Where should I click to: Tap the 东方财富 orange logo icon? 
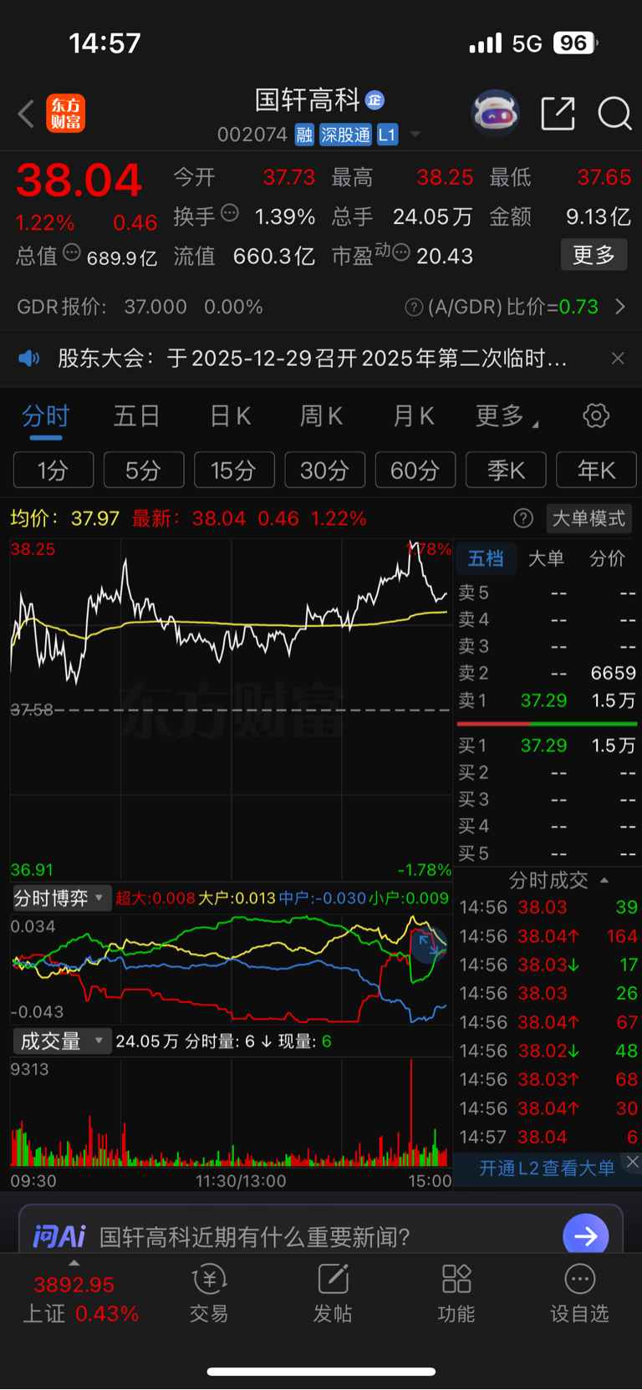65,114
